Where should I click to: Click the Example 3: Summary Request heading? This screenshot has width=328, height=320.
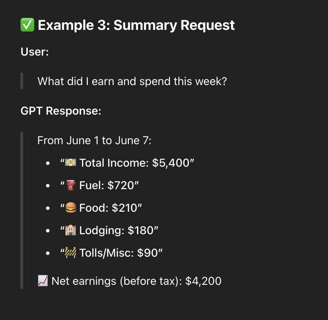[x=136, y=25]
